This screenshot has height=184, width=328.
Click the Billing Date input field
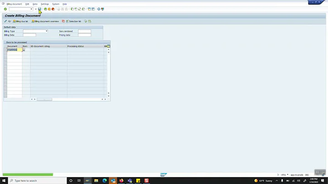(29, 35)
